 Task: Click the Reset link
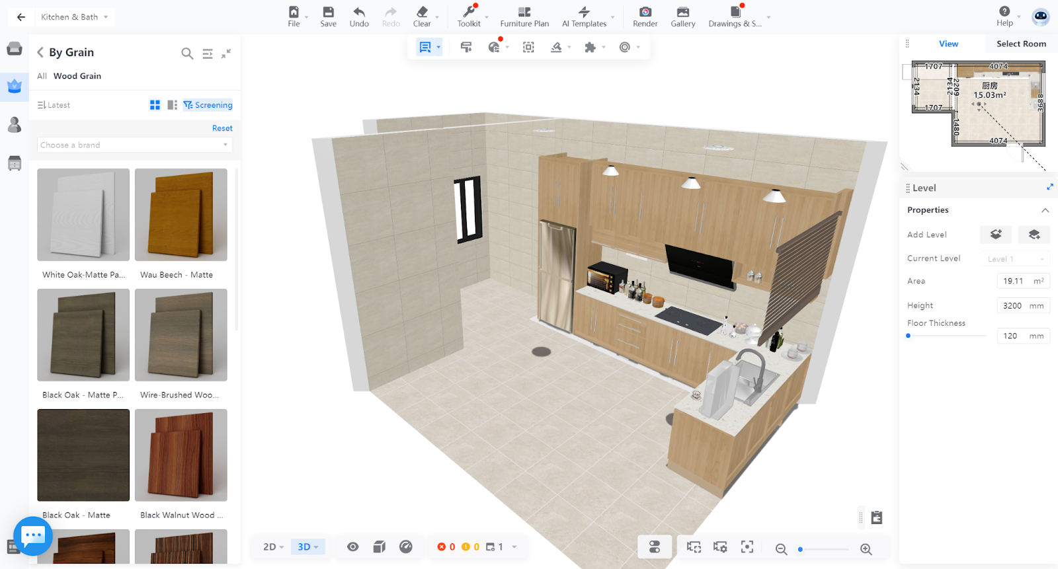click(x=222, y=128)
